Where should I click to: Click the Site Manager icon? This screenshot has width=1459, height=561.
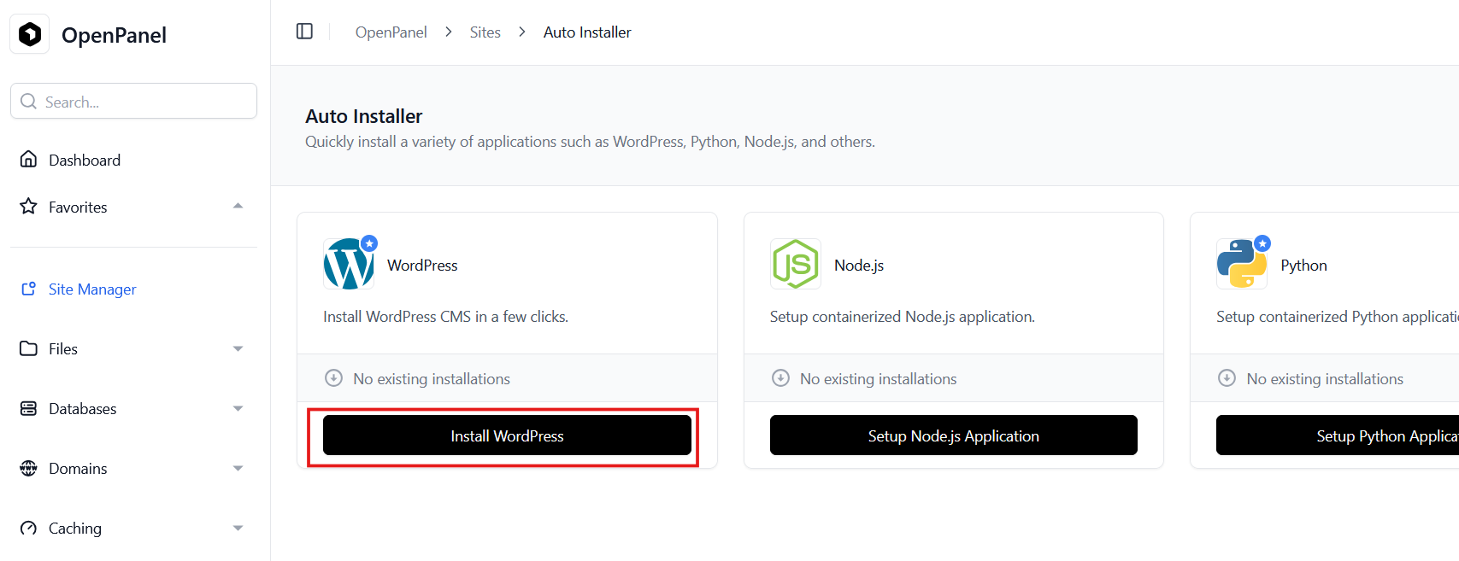pyautogui.click(x=28, y=289)
